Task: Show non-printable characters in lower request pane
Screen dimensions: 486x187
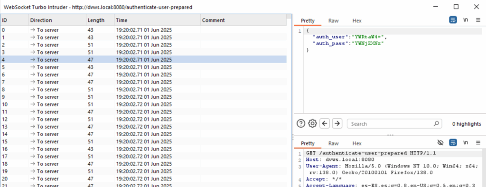Action: click(x=466, y=142)
